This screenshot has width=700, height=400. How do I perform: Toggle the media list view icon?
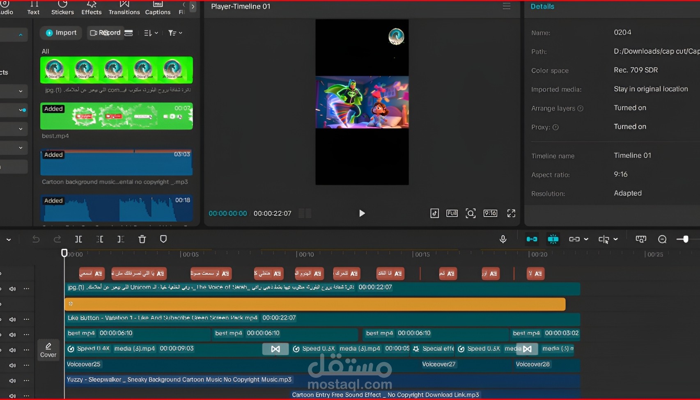coord(129,33)
